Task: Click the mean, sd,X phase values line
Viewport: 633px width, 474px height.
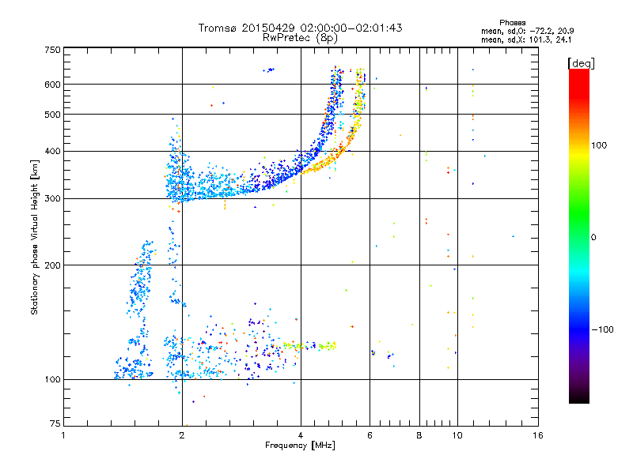Action: 526,40
